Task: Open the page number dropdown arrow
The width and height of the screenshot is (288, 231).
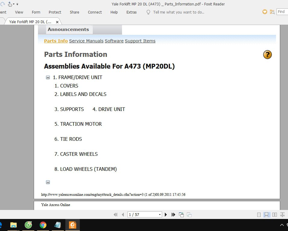Action: point(160,215)
